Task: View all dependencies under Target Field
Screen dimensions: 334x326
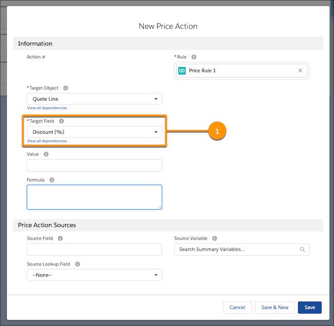Action: (47, 141)
